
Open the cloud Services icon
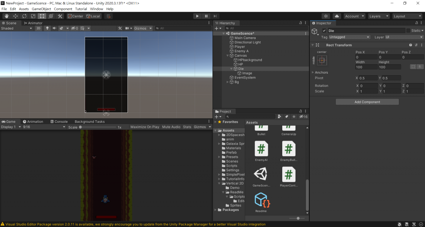337,16
